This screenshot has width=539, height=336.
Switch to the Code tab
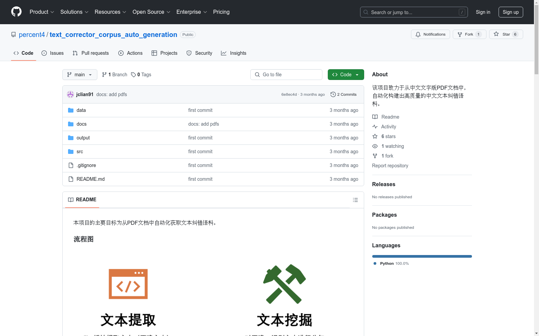[23, 53]
